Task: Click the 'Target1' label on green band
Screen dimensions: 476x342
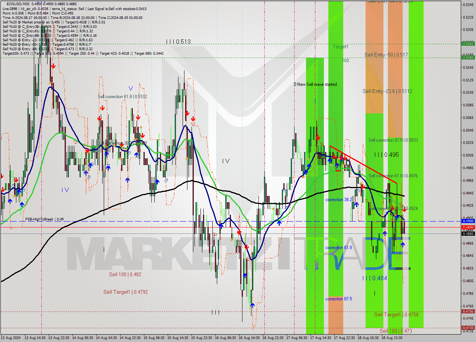Action: (x=340, y=47)
